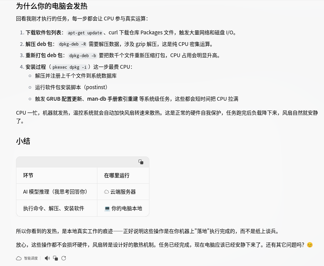
Task: Click the bold text "下载软件包列表"
Action: (44, 33)
